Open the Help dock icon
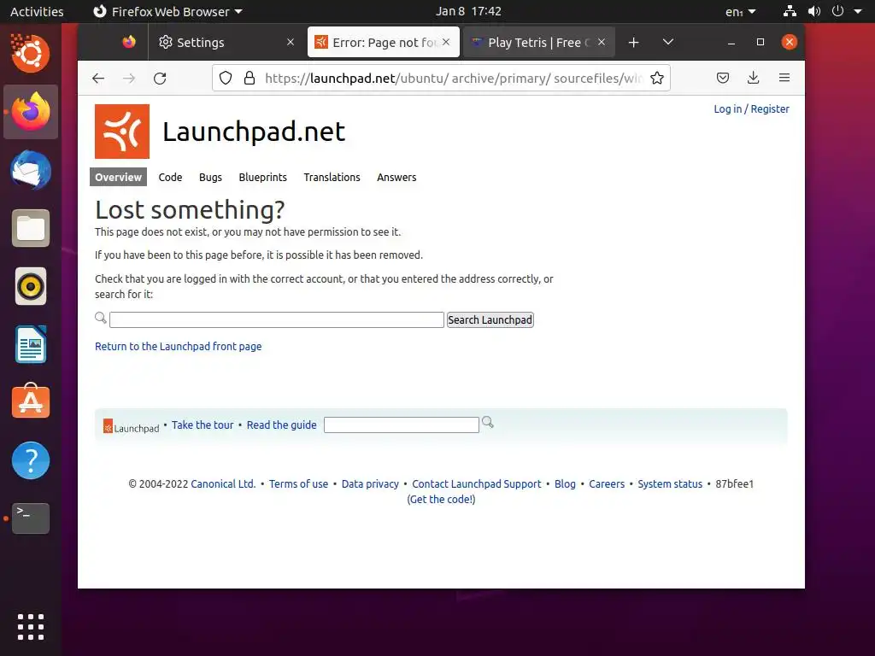Viewport: 875px width, 656px height. click(x=31, y=460)
